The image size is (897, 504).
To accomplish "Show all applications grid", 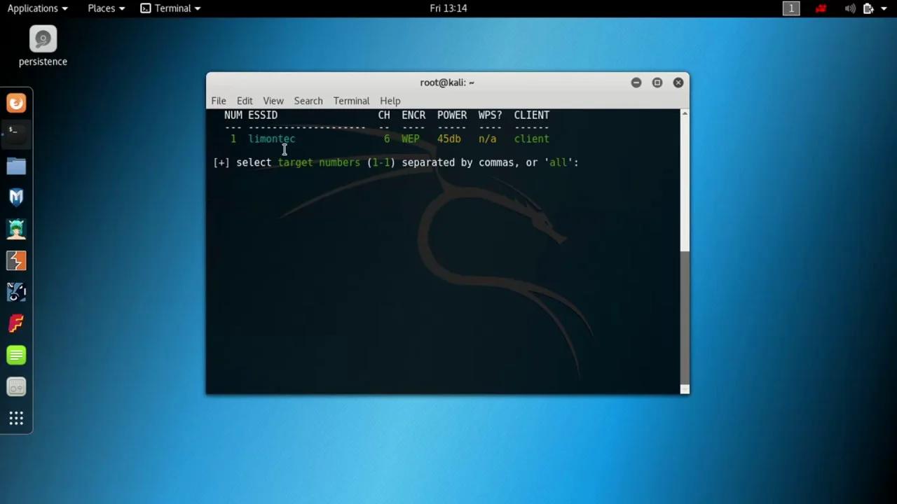I will pos(16,419).
